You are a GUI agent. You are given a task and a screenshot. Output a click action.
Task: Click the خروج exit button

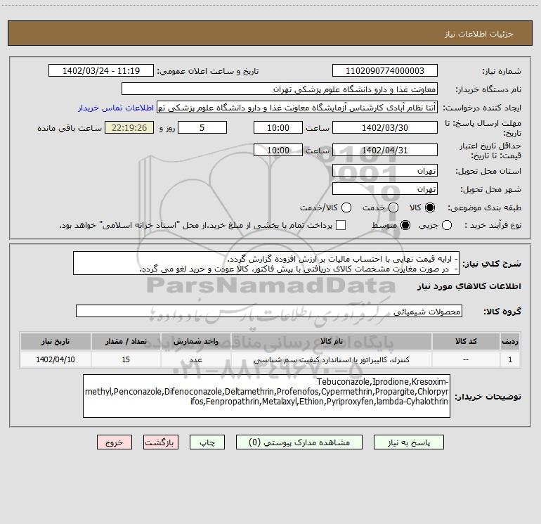(115, 442)
